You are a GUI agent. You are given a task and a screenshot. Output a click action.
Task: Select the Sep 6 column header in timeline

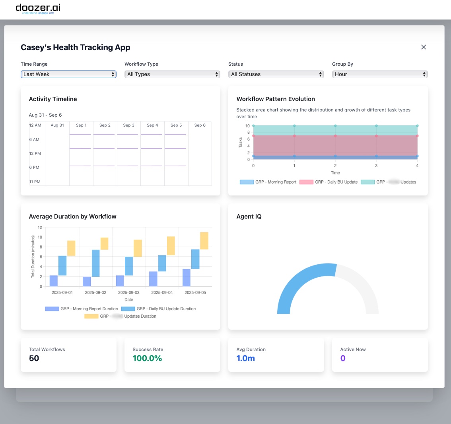click(x=200, y=125)
